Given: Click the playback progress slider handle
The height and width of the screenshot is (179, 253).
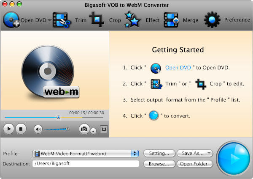Looking at the screenshot, I should pos(59,117).
